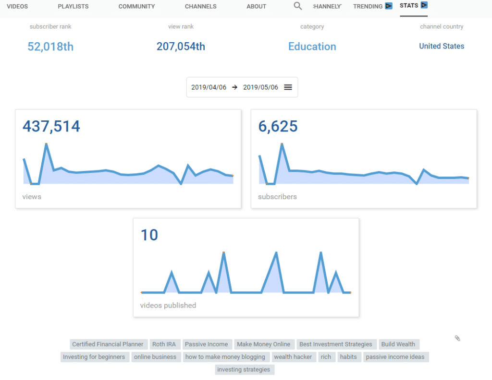Click the views chart's highest peak
Viewport: 492px width, 380px height.
[46, 144]
